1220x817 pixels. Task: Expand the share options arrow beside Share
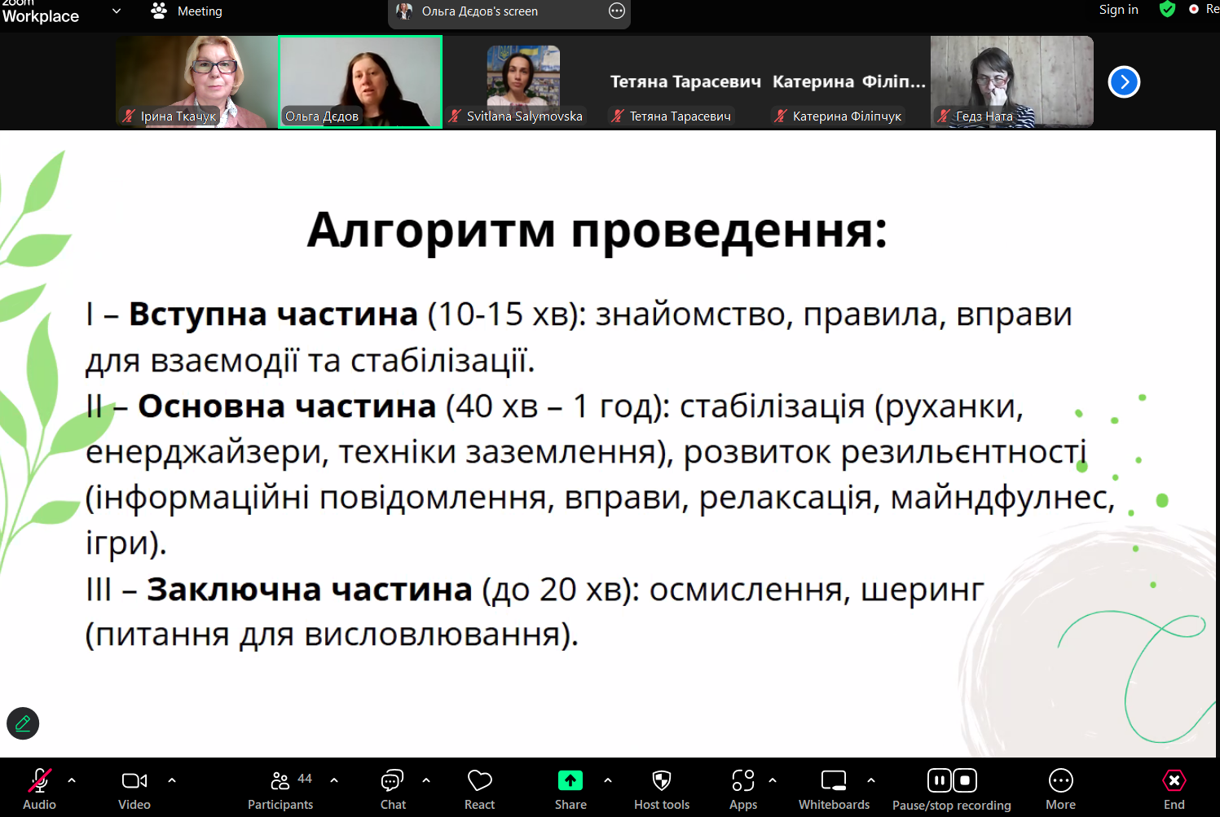608,780
